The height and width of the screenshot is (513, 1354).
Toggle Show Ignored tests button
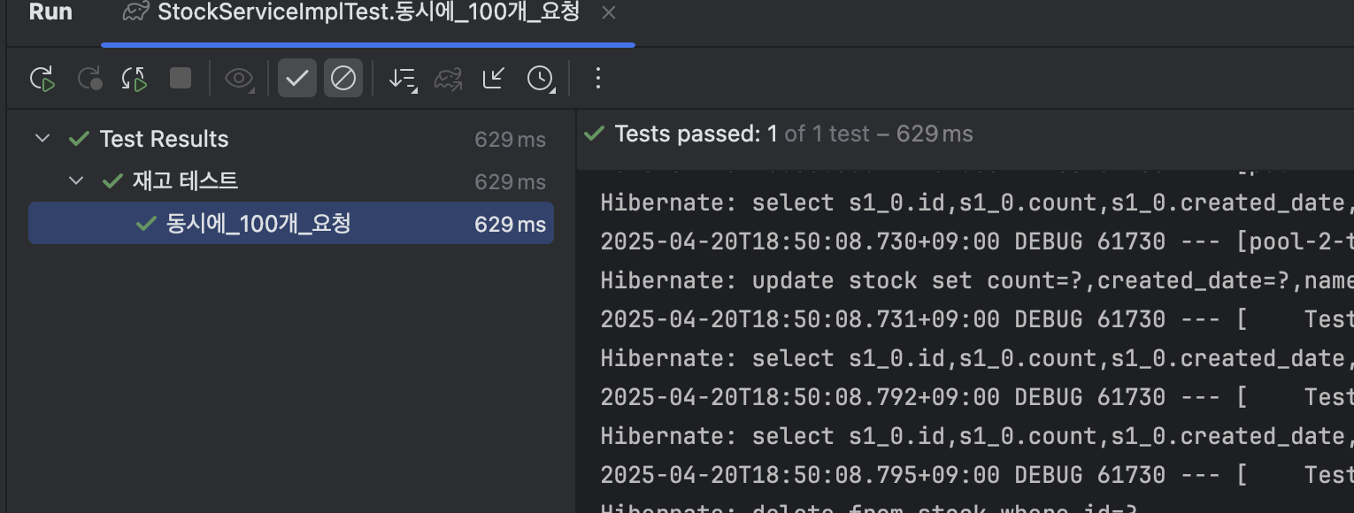pos(343,79)
